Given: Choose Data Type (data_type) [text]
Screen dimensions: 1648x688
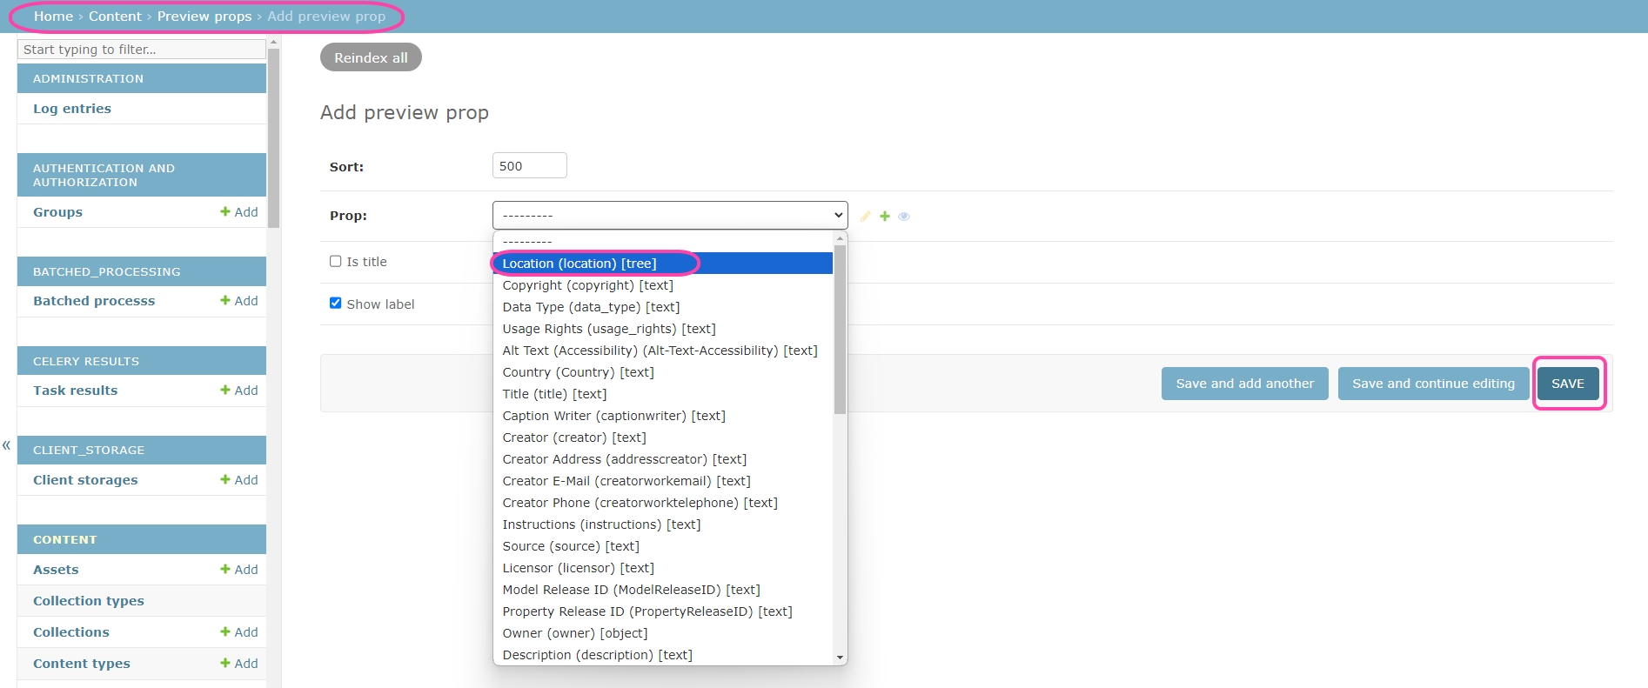Looking at the screenshot, I should [x=663, y=307].
